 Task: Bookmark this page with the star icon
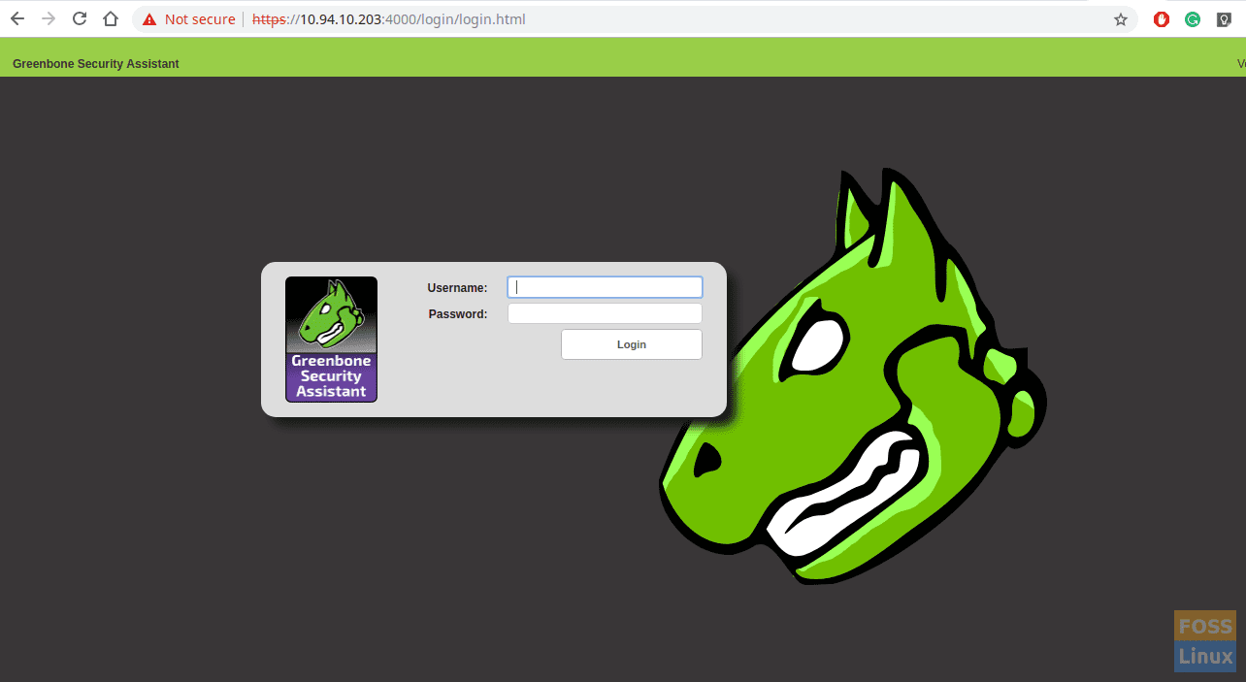1121,19
